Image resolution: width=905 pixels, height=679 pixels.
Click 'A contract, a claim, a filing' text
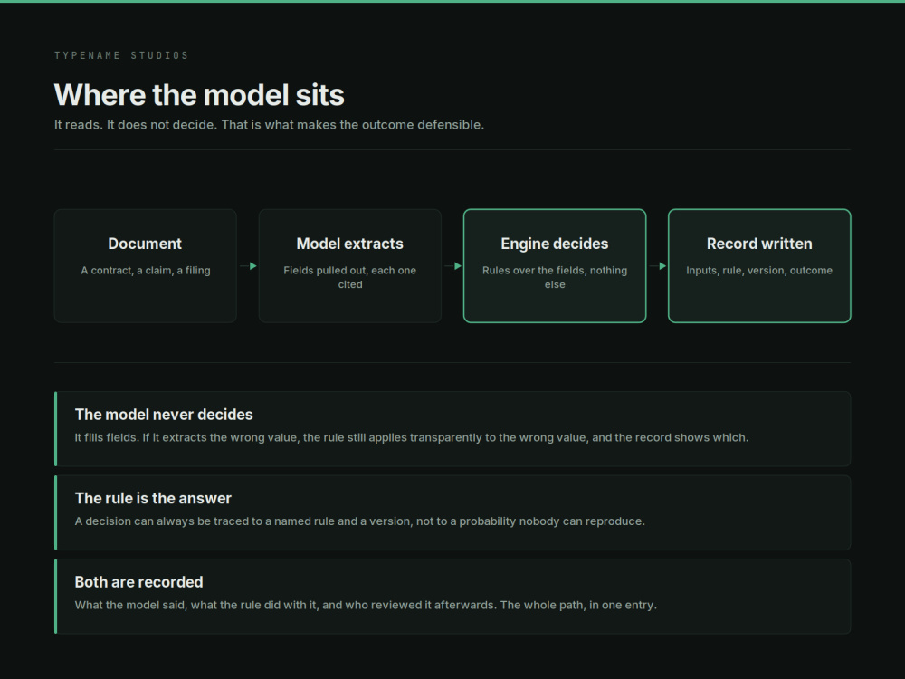click(146, 270)
